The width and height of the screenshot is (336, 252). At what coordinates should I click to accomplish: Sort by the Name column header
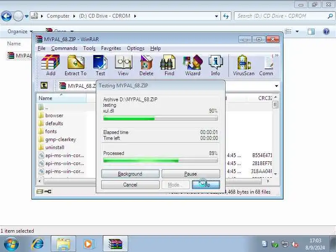[x=61, y=98]
